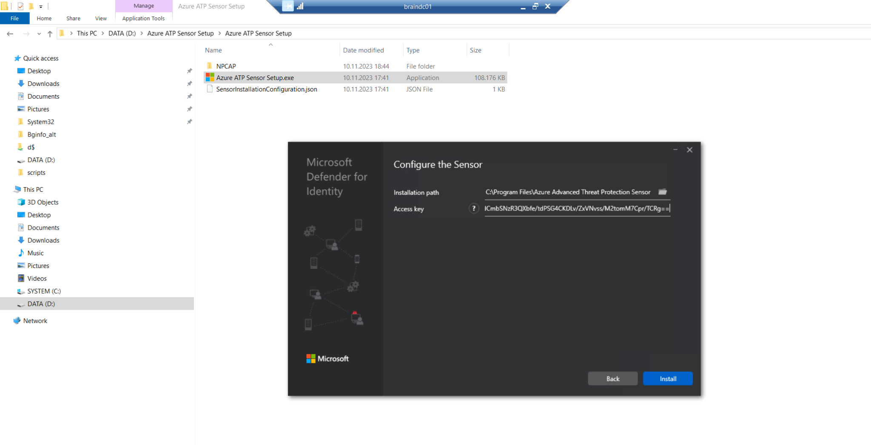Screen dimensions: 871x445
Task: Open the File menu
Action: (14, 18)
